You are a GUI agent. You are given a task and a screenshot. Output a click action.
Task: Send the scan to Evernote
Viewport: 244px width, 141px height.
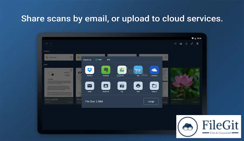pos(106,70)
